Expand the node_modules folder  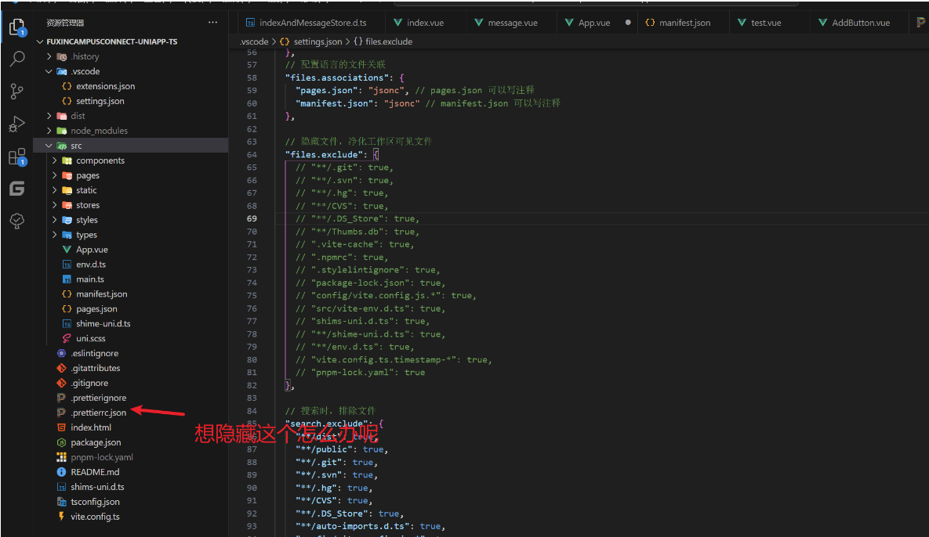pos(49,131)
